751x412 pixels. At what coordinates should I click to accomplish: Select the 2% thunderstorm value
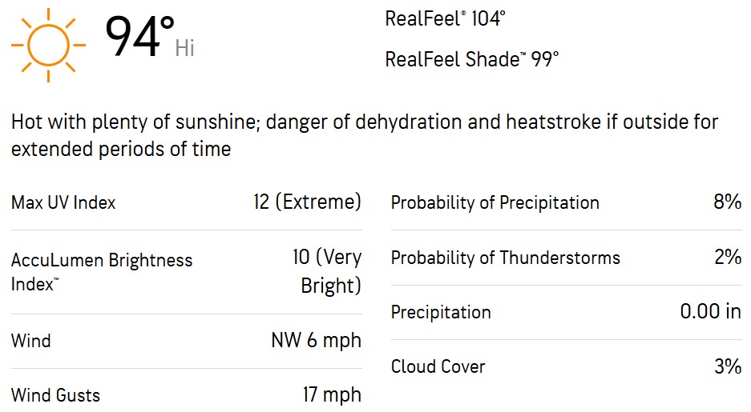pyautogui.click(x=728, y=257)
